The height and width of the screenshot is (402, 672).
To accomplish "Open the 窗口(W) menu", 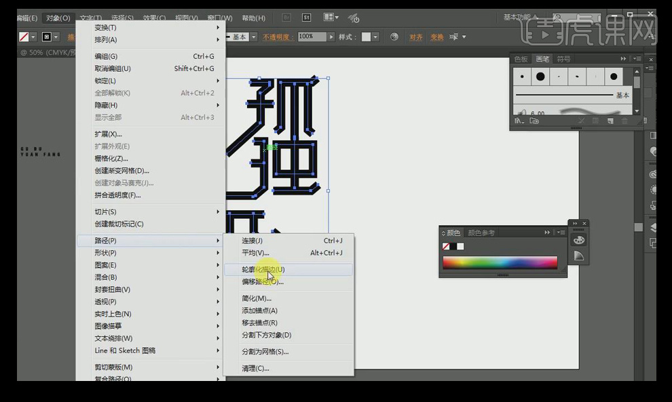I will pos(220,18).
